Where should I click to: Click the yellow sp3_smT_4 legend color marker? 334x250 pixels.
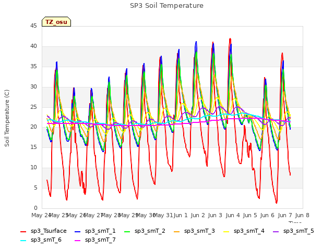click(x=226, y=232)
